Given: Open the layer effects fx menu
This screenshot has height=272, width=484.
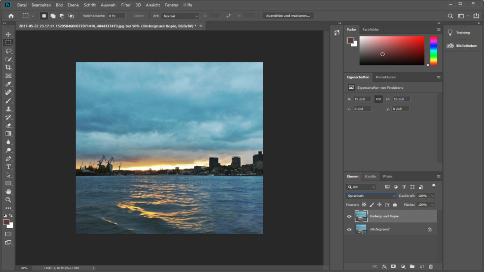Looking at the screenshot, I should (x=384, y=266).
